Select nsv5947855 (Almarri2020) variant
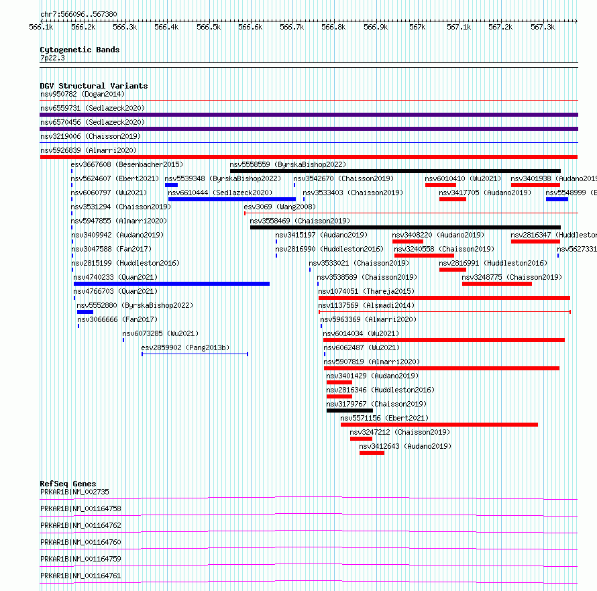The height and width of the screenshot is (591, 597). click(x=119, y=221)
